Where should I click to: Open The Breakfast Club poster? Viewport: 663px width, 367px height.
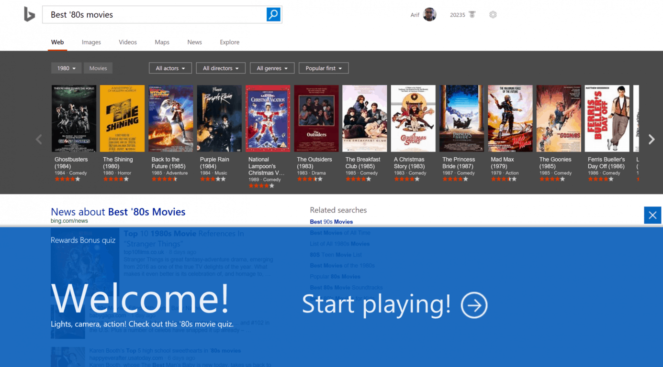click(x=364, y=119)
